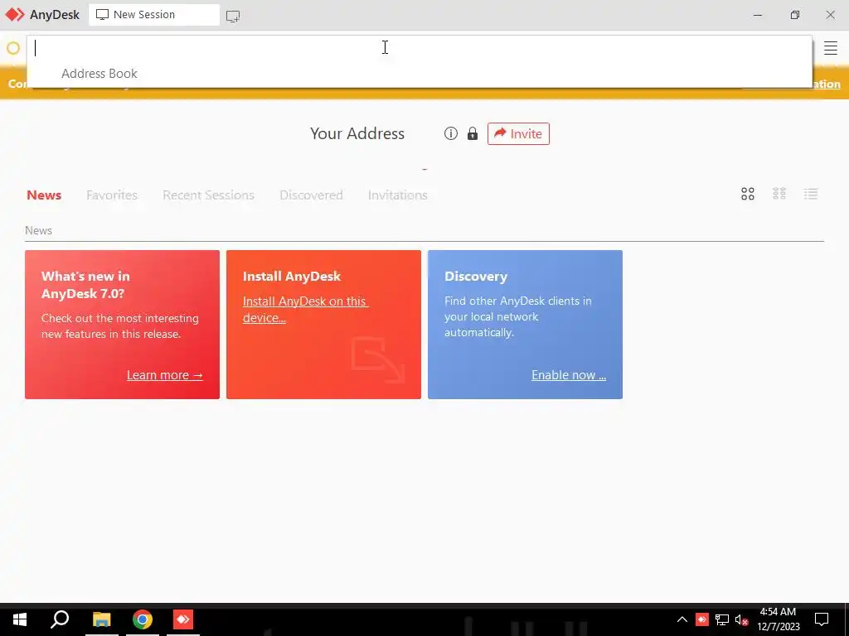Click the Your Address label
Viewport: 849px width, 636px height.
tap(357, 133)
